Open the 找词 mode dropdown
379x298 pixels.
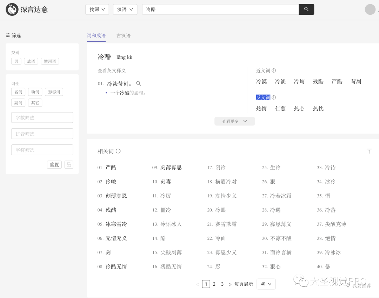point(97,9)
